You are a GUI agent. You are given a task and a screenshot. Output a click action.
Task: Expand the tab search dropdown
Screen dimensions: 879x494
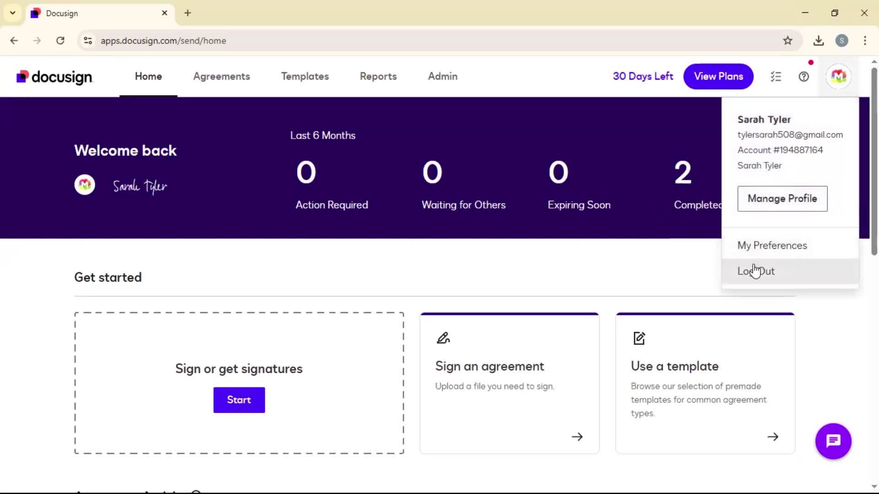(x=13, y=13)
